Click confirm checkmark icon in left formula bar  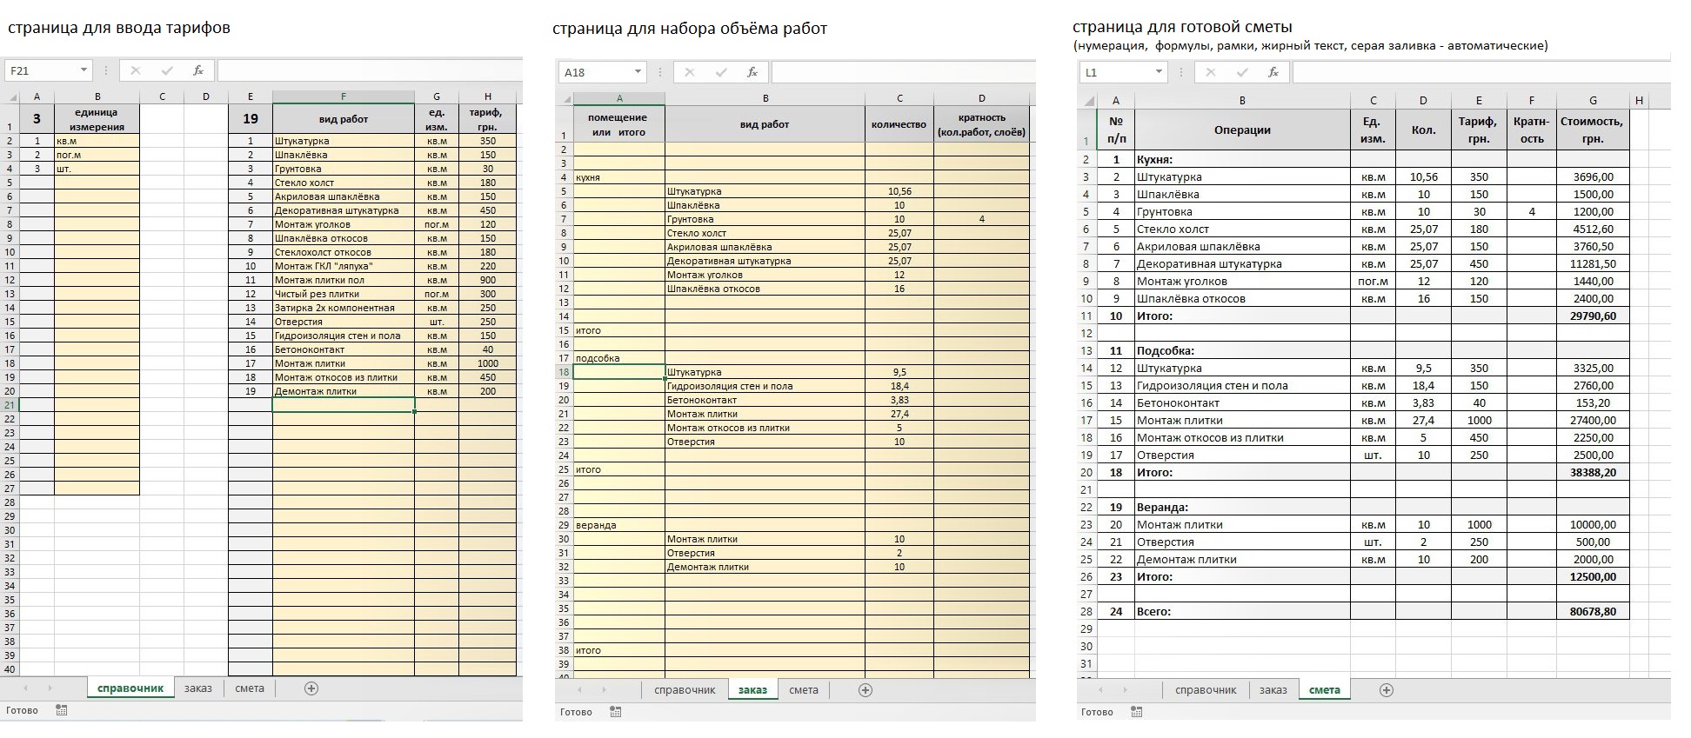click(167, 70)
